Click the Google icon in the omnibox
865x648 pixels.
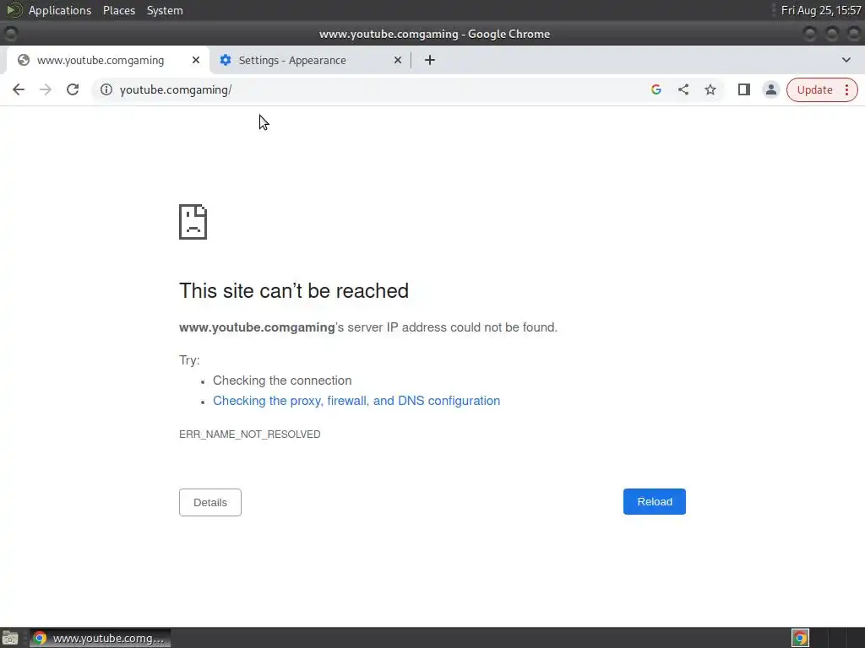coord(656,89)
